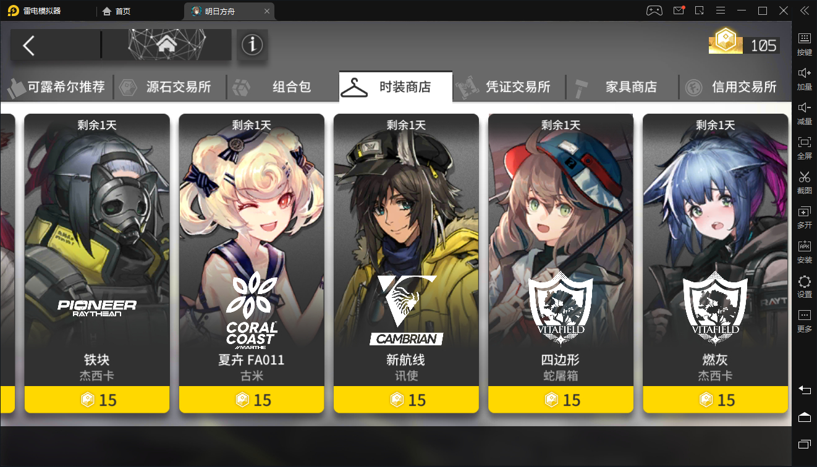Buy 铁块 outfit for 15
817x467 pixels.
click(x=97, y=400)
